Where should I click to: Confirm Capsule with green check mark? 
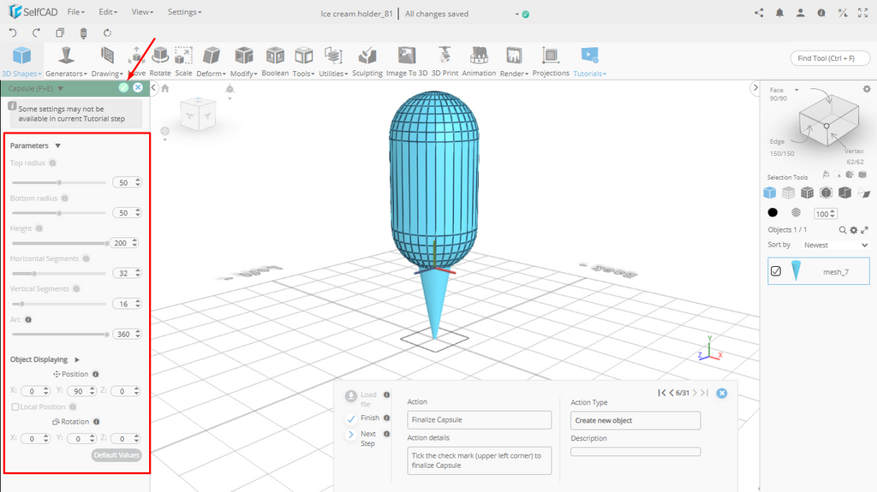tap(123, 88)
